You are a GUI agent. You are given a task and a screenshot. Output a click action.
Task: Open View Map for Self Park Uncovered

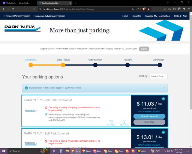pyautogui.click(x=111, y=123)
